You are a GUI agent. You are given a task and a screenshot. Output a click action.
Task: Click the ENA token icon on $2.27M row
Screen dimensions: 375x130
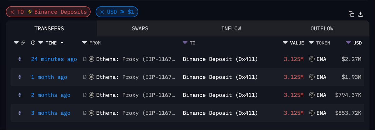click(312, 59)
